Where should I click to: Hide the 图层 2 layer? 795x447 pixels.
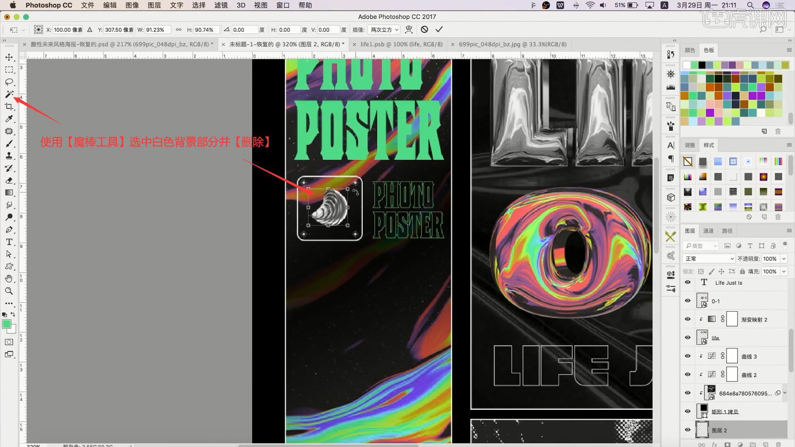click(688, 430)
